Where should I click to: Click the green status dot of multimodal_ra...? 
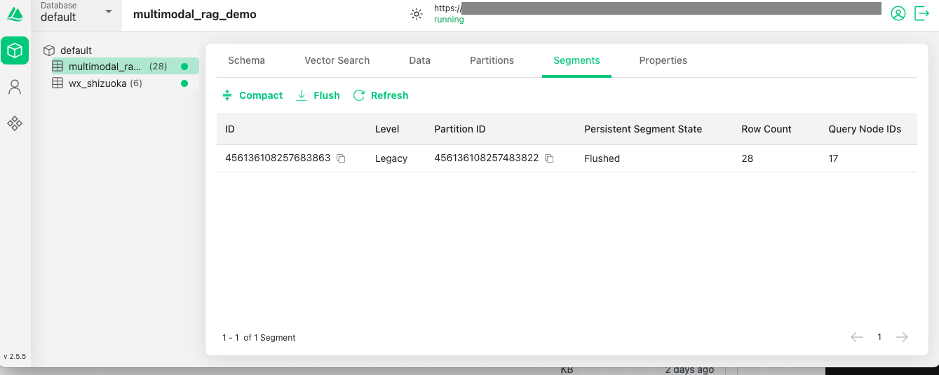184,67
